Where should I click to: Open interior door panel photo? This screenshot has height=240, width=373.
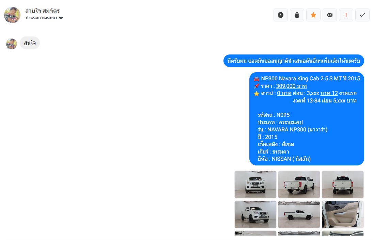[343, 214]
